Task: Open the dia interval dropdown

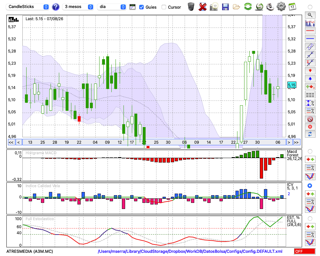Action: coord(112,7)
